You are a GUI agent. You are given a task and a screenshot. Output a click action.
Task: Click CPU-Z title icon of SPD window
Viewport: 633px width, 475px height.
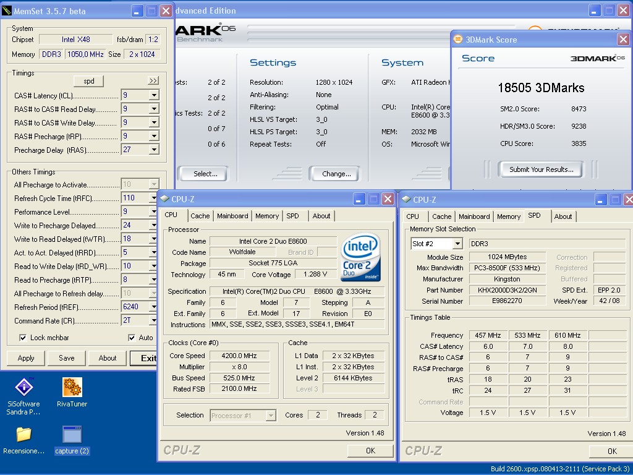(x=406, y=200)
